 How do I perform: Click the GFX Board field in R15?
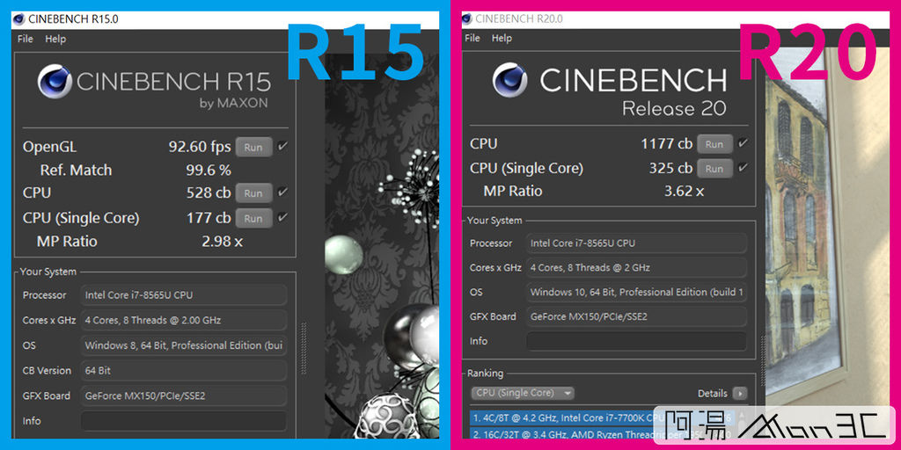[x=183, y=396]
